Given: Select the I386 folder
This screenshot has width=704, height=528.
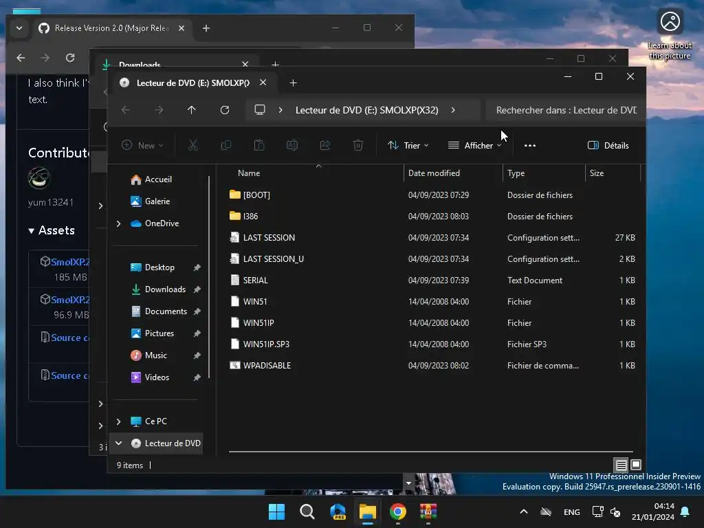Looking at the screenshot, I should pyautogui.click(x=250, y=216).
